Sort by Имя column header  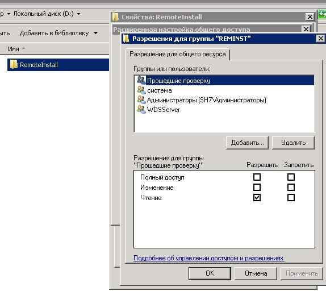point(14,49)
